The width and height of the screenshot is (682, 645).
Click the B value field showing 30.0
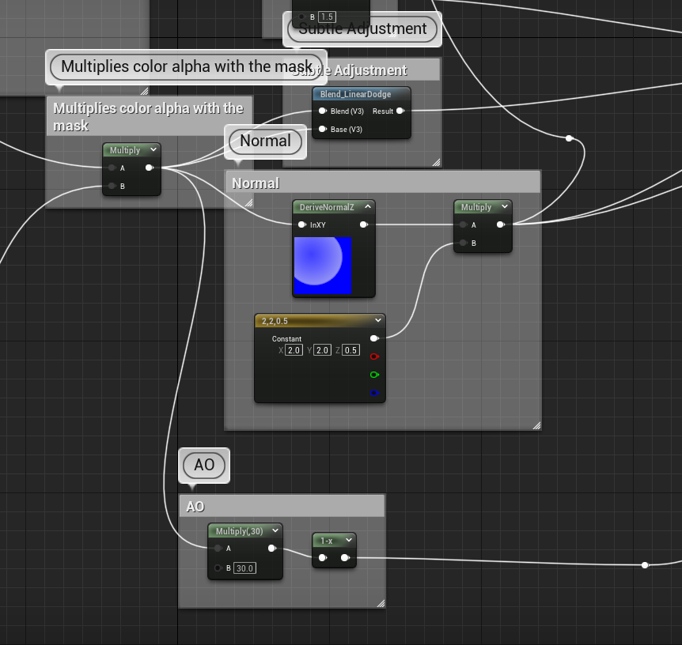coord(245,568)
